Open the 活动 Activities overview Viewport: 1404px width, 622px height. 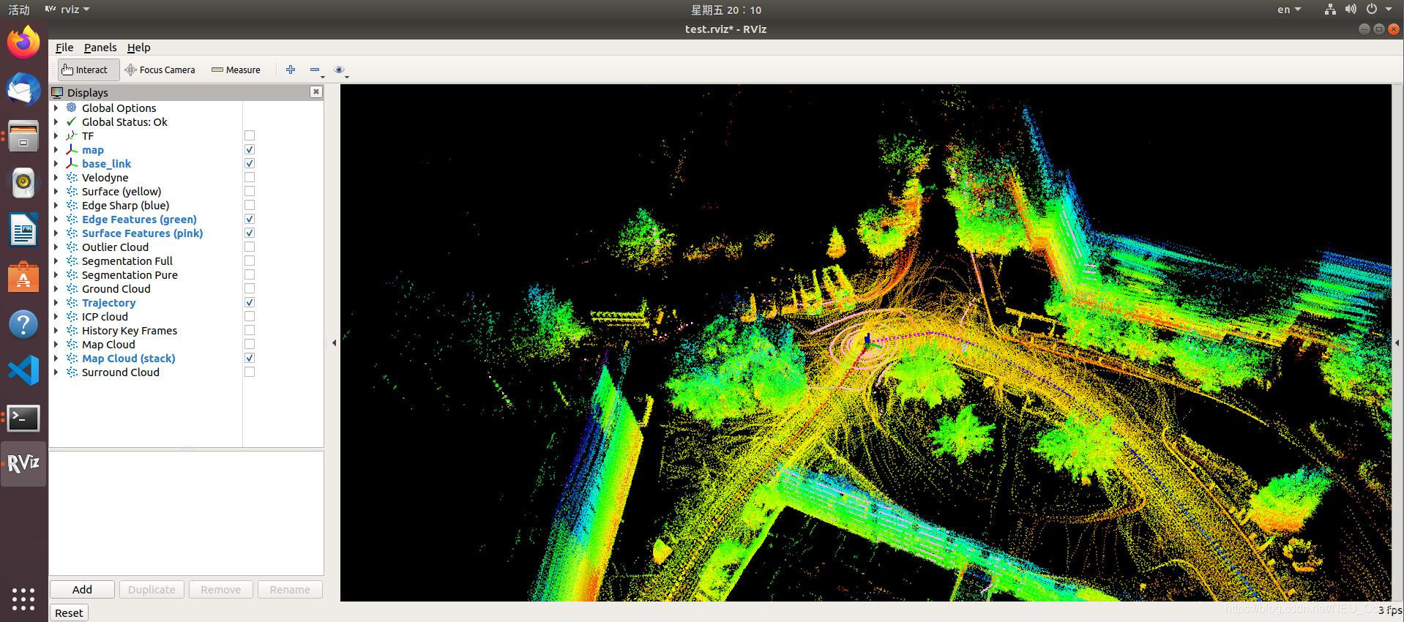coord(18,10)
